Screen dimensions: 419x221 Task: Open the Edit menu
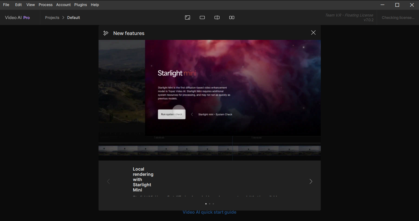18,5
